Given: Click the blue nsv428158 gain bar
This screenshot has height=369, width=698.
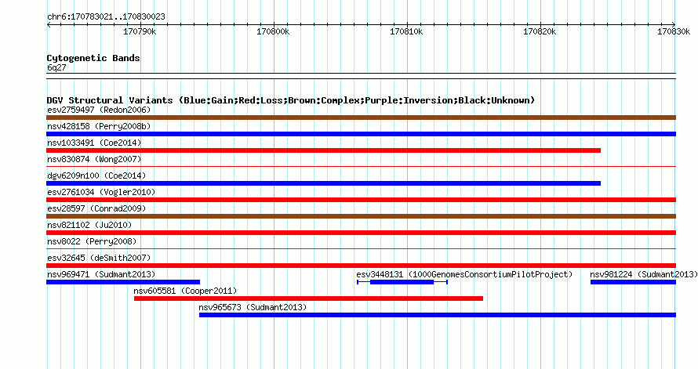Looking at the screenshot, I should click(x=361, y=134).
